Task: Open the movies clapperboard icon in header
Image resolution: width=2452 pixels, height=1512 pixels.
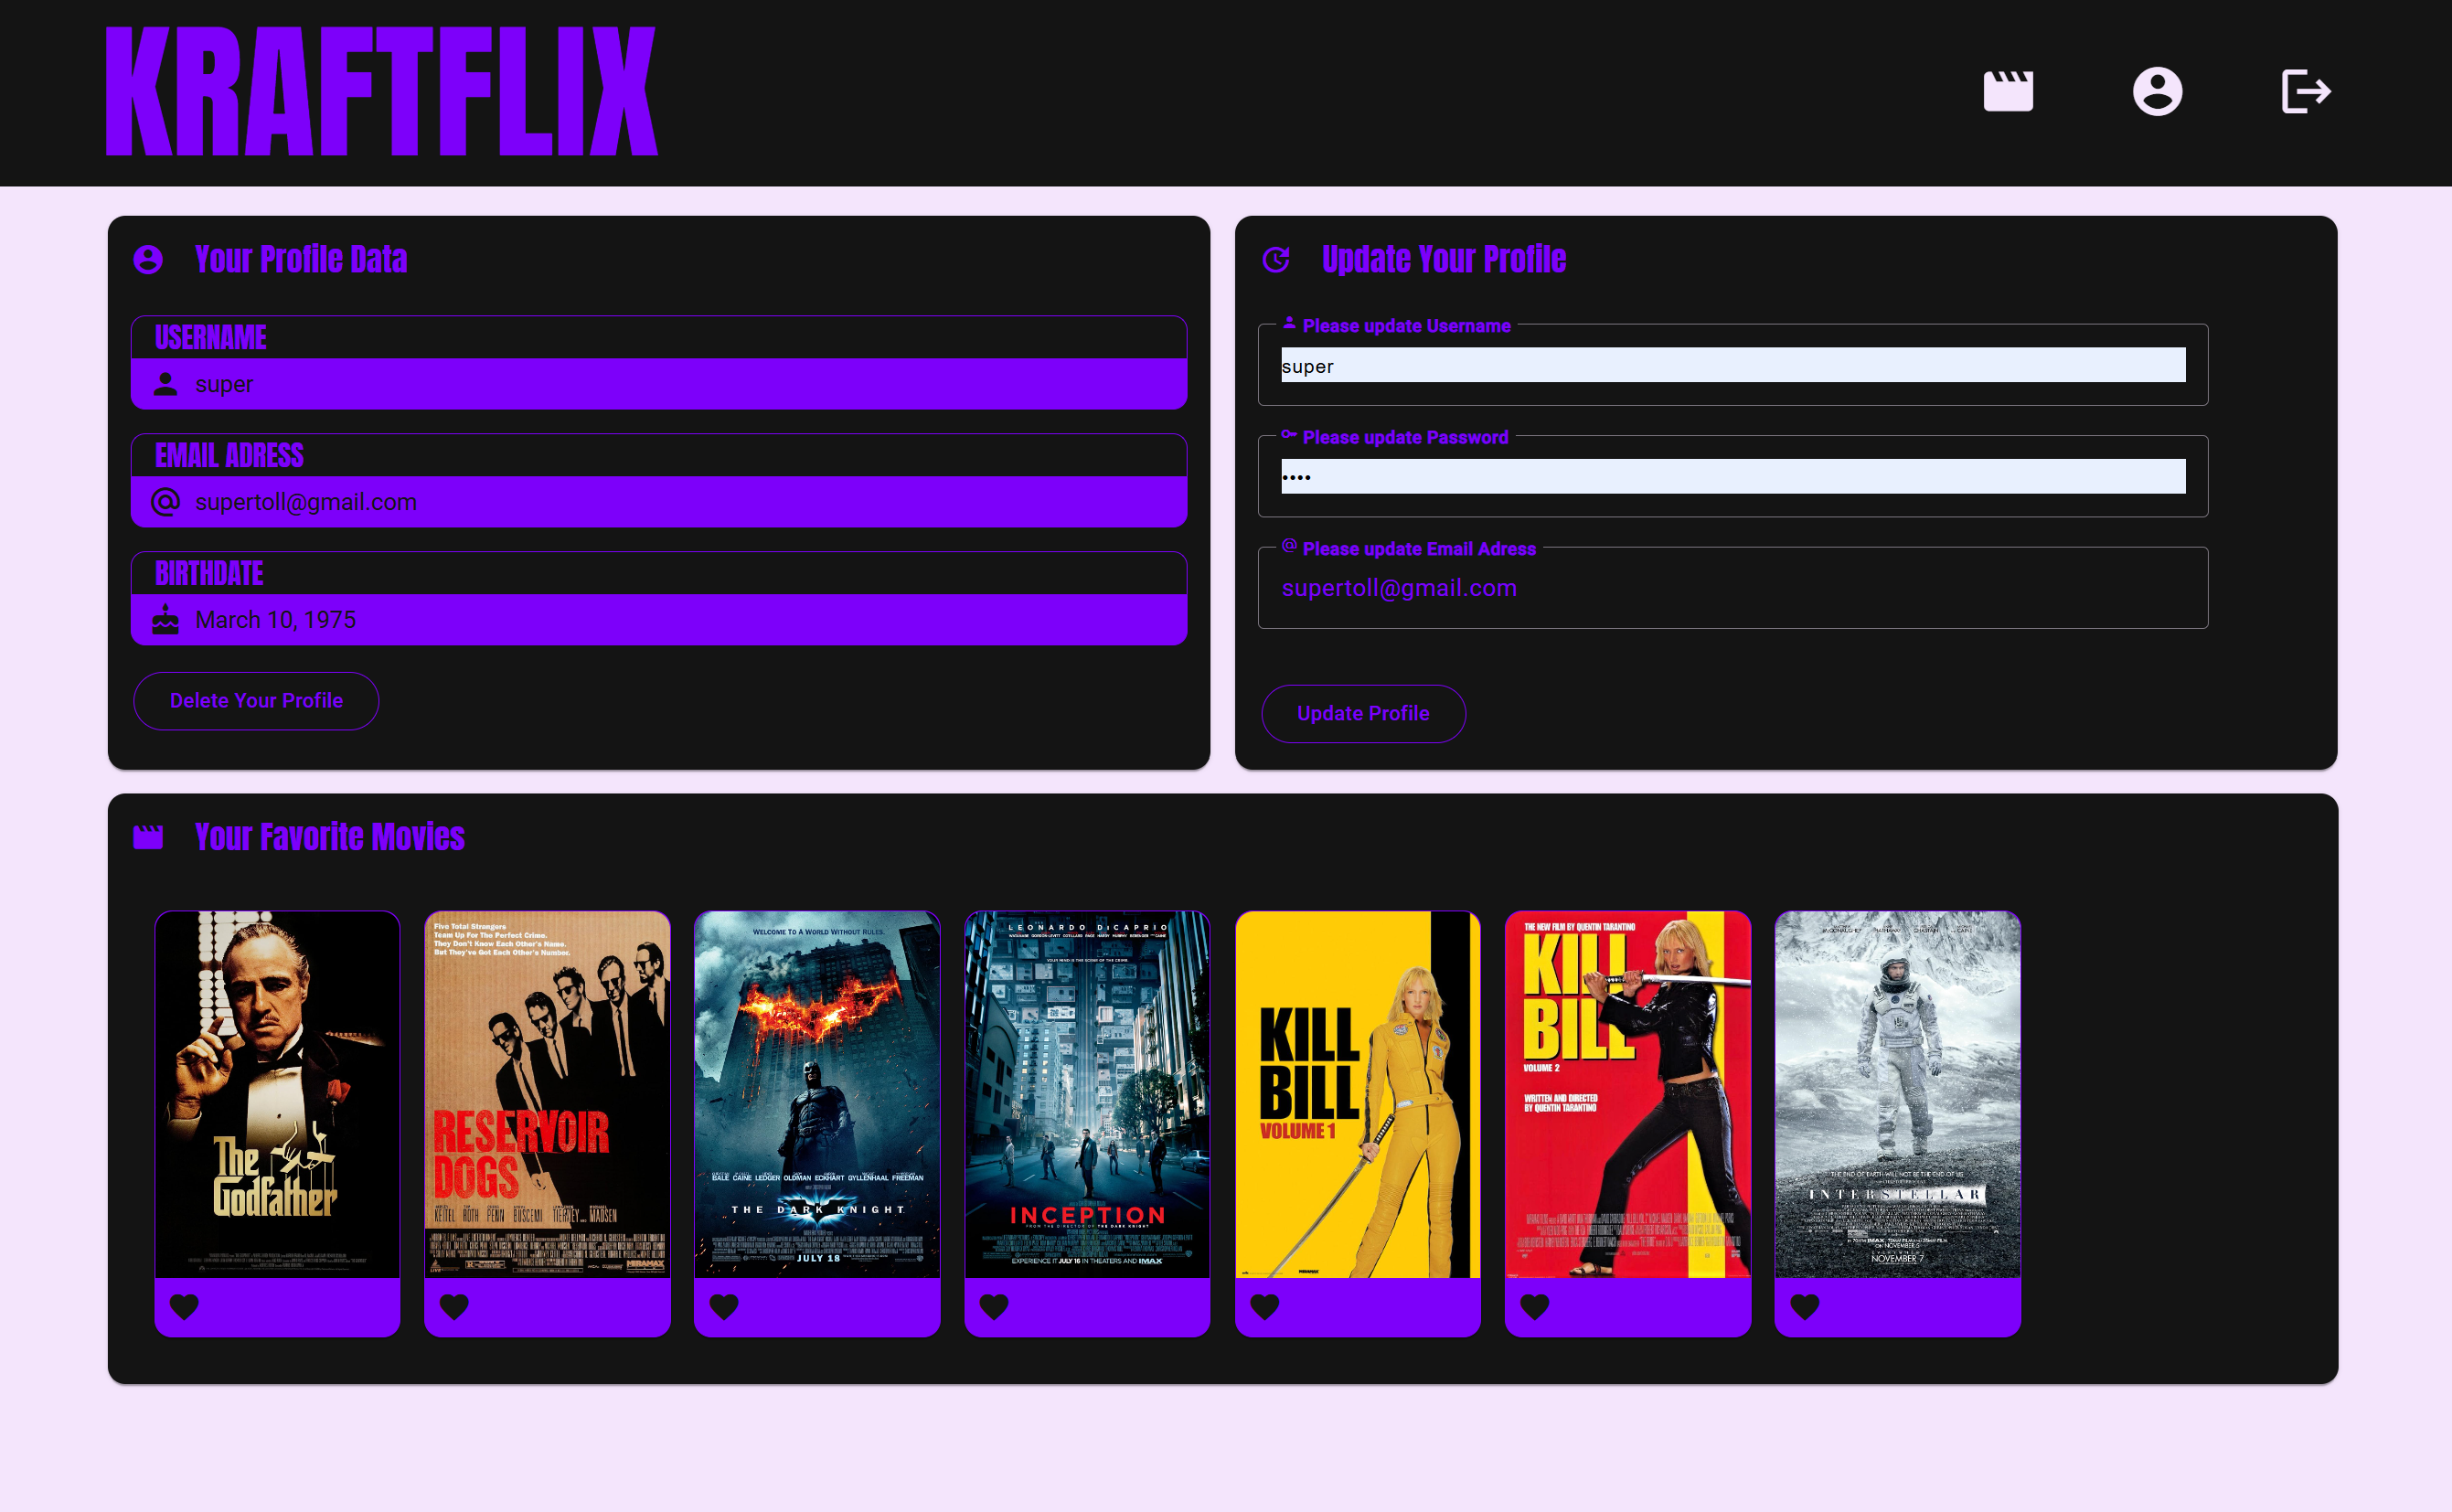Action: (x=2008, y=91)
